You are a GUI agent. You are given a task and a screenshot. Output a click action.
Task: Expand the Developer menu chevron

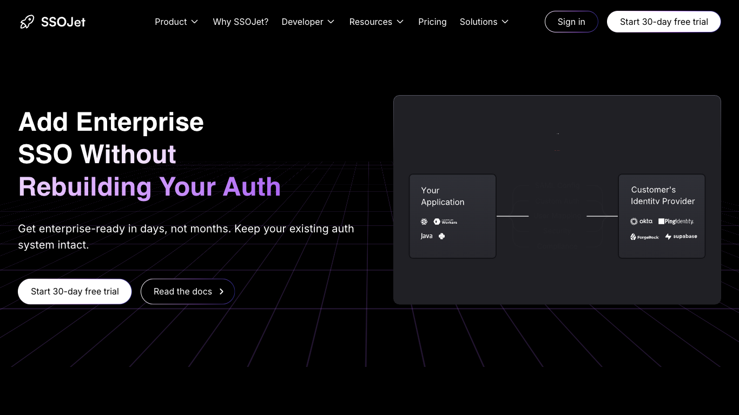(331, 22)
